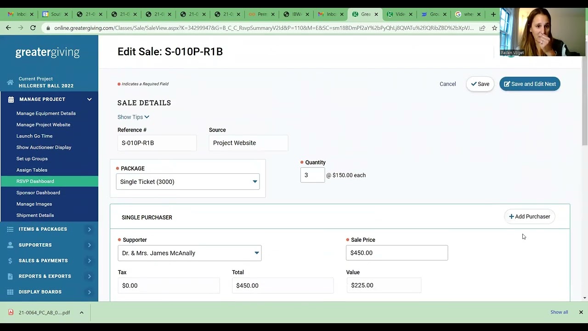Click the Items & Packages icon

click(x=11, y=229)
